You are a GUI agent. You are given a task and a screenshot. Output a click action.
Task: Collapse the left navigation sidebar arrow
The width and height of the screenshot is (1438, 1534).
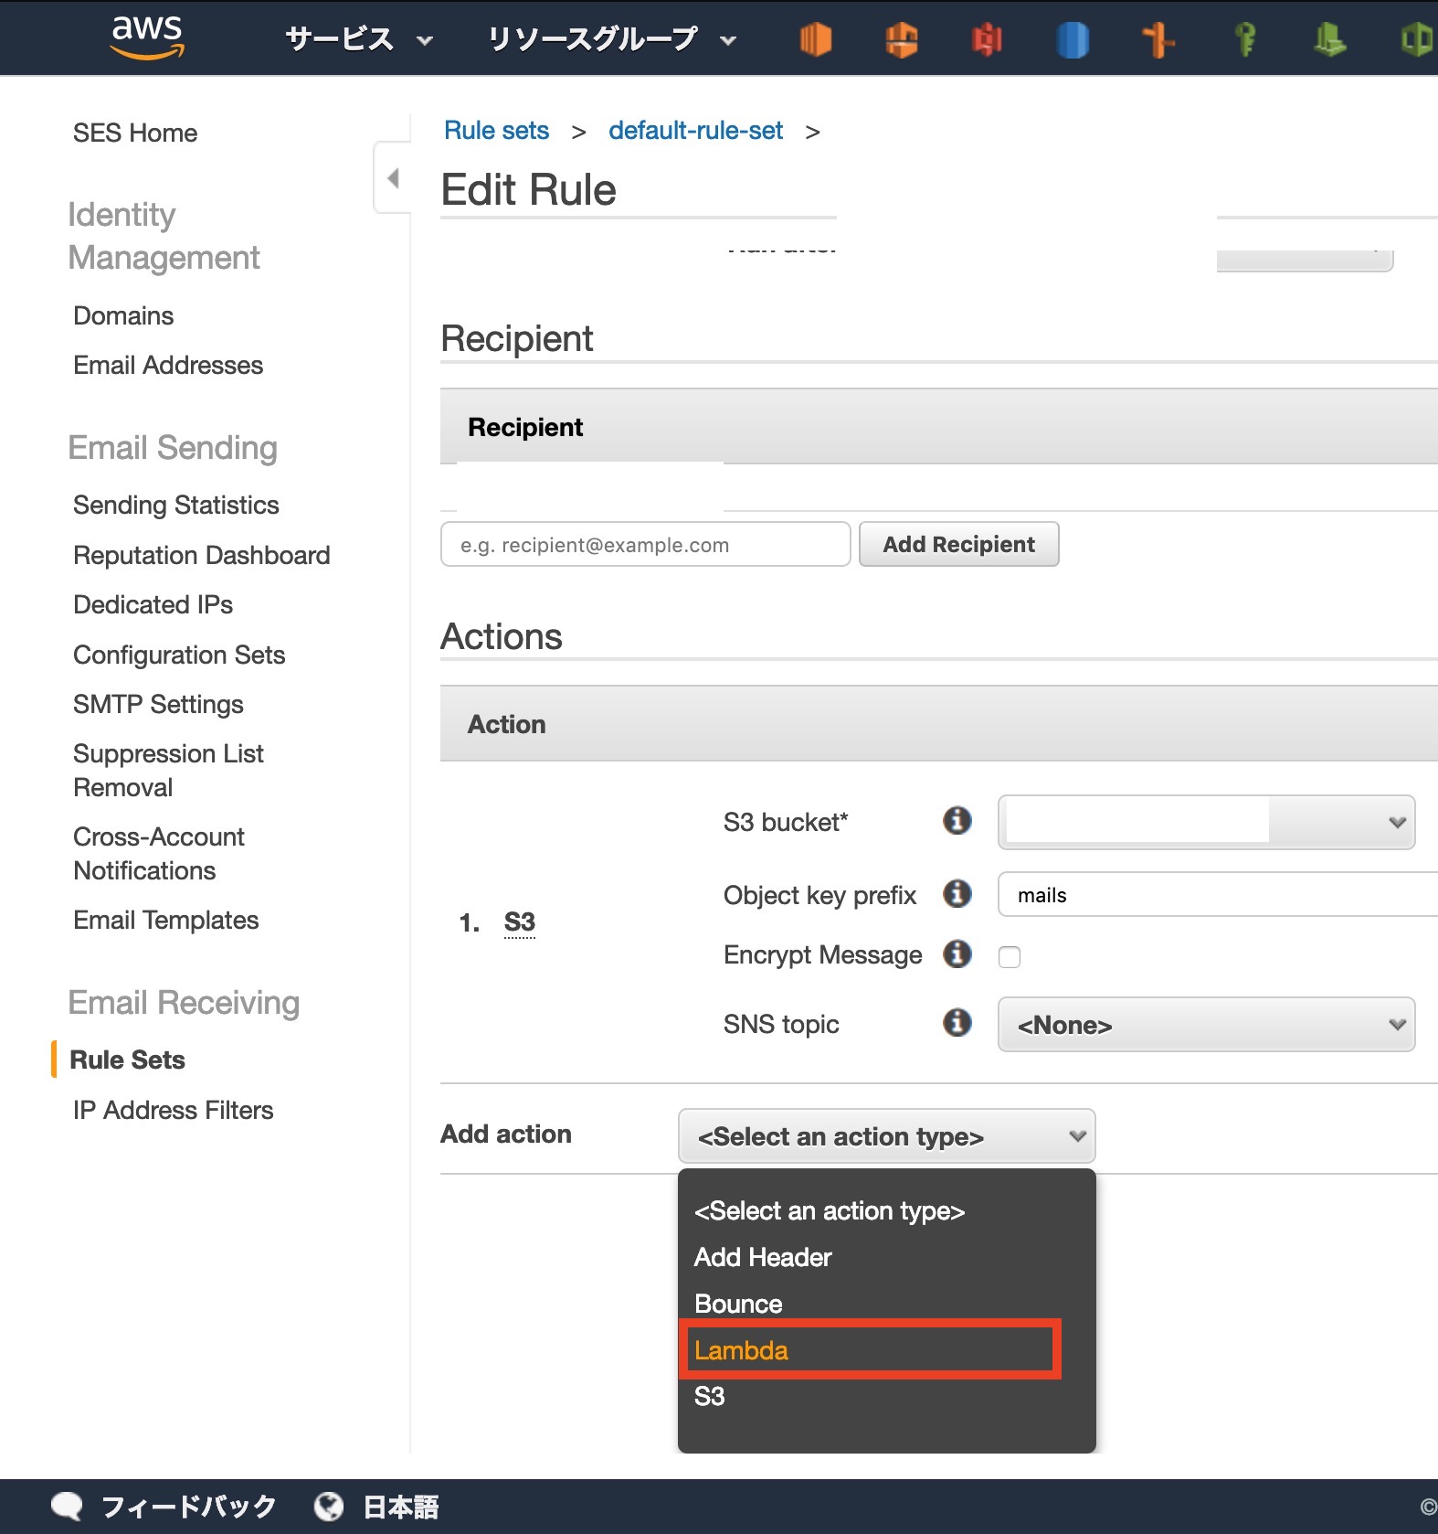click(x=393, y=177)
